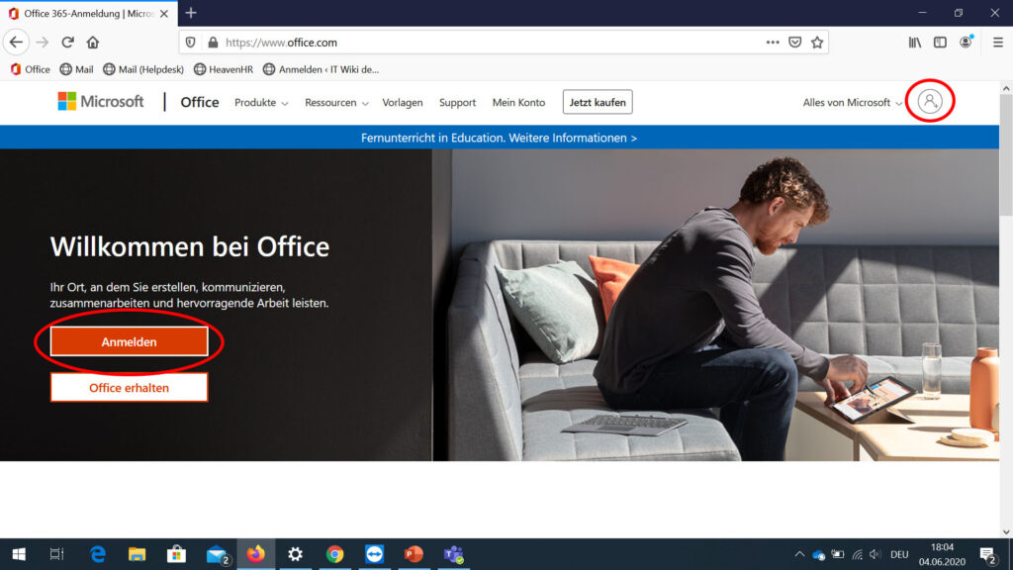Screen dimensions: 1013x570
Task: Click page scrollbar down arrow
Action: (1006, 531)
